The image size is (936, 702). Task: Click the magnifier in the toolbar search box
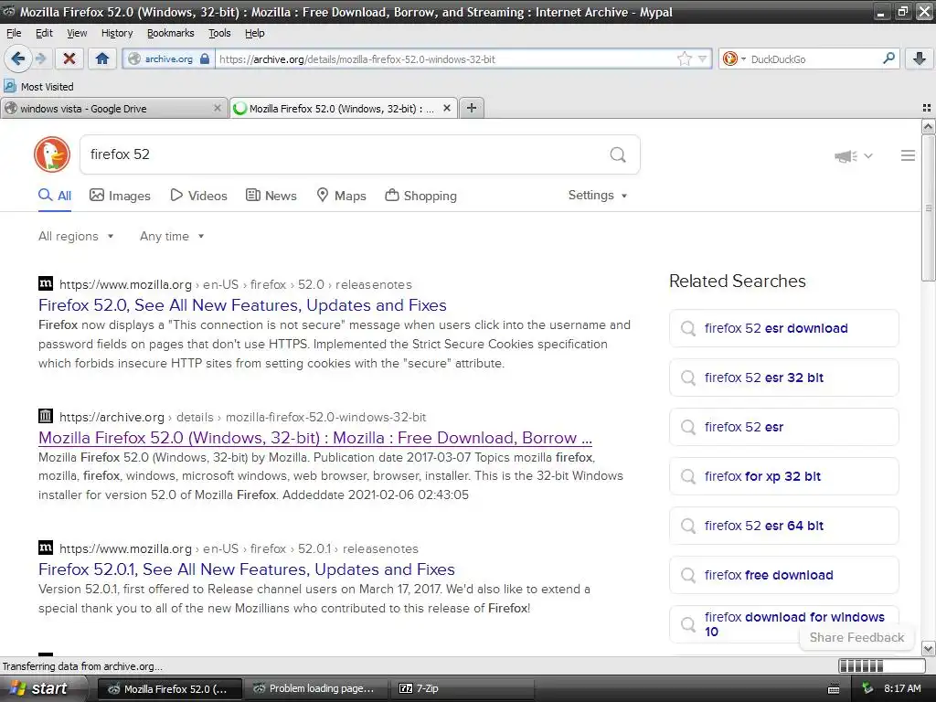click(x=888, y=58)
